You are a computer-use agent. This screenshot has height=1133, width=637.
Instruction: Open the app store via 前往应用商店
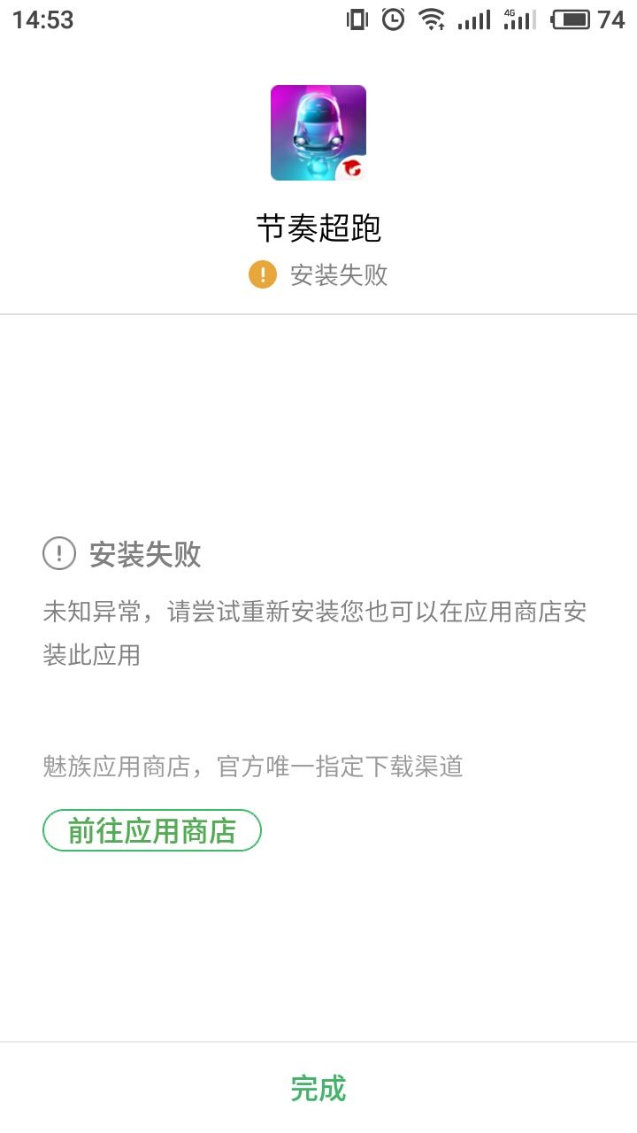(x=152, y=830)
